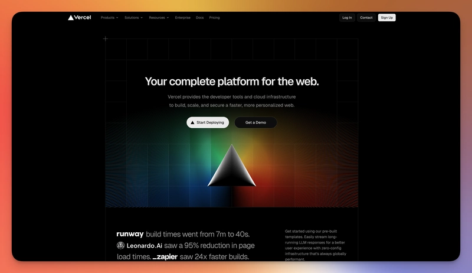This screenshot has height=273, width=472.
Task: Click the 'Get started using our pre-built' paragraph
Action: point(316,245)
